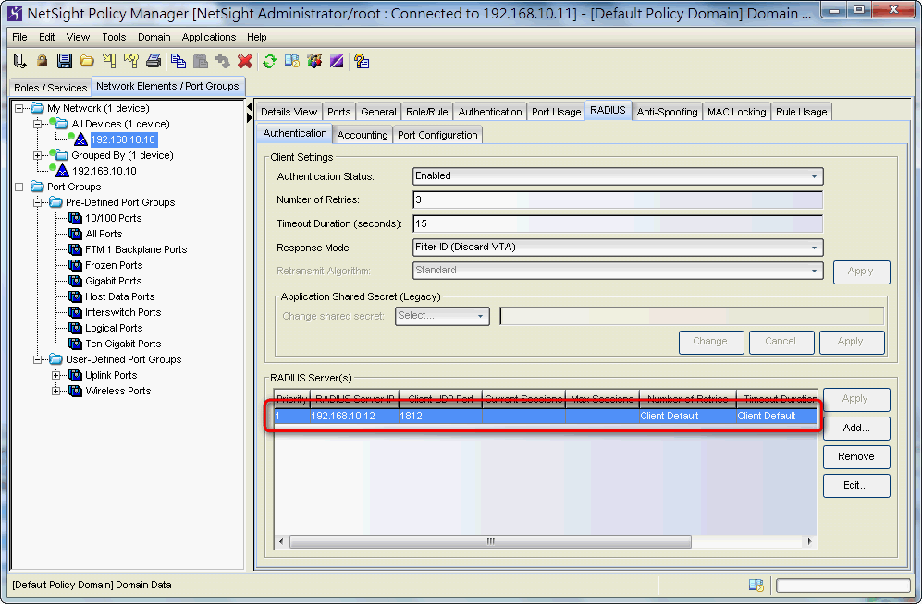Select highlighted device 192.168.10.10 under All Devices
The width and height of the screenshot is (922, 604).
coord(123,139)
